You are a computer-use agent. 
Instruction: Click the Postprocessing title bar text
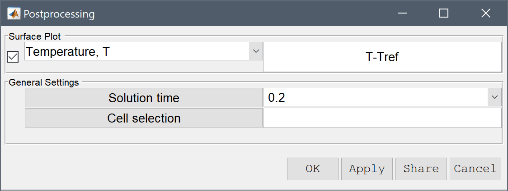(59, 14)
